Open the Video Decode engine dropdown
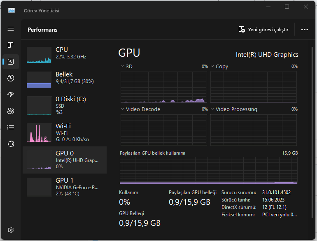The width and height of the screenshot is (317, 241). (122, 109)
